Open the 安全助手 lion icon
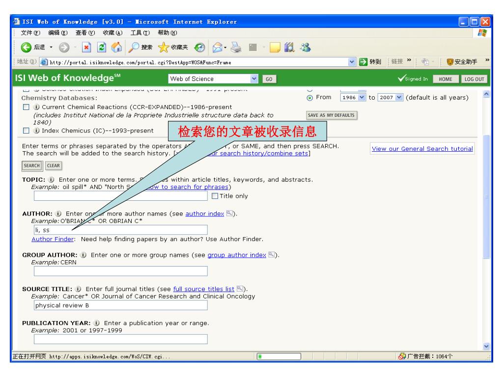The width and height of the screenshot is (503, 377). click(x=450, y=62)
